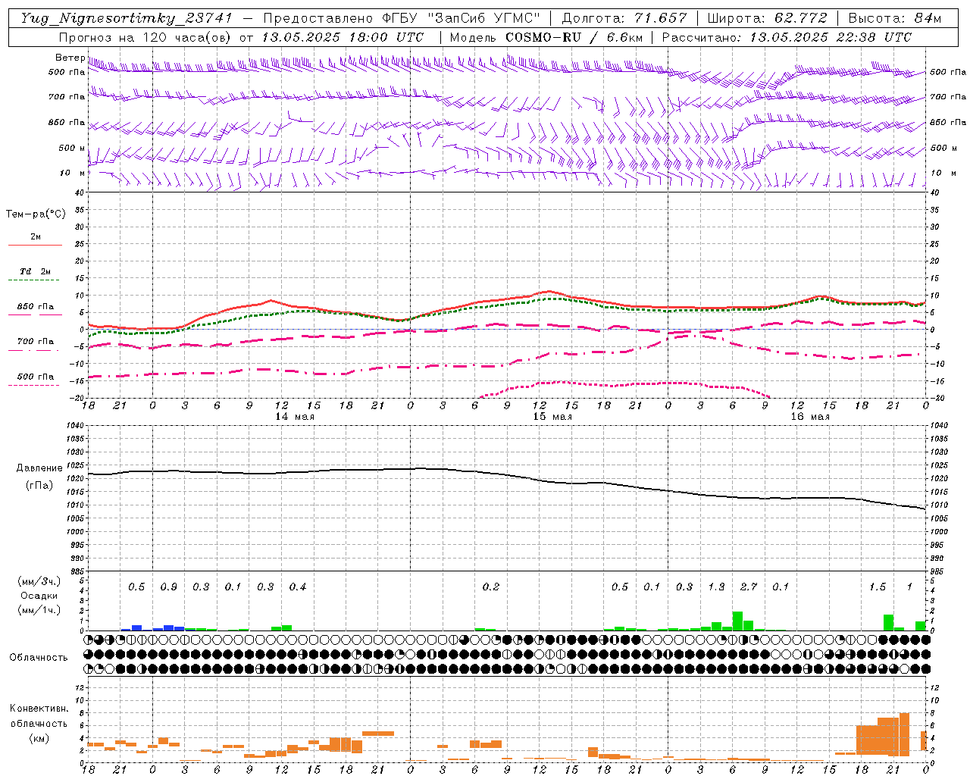
Task: Click the 15 мая date label
Action: [552, 417]
